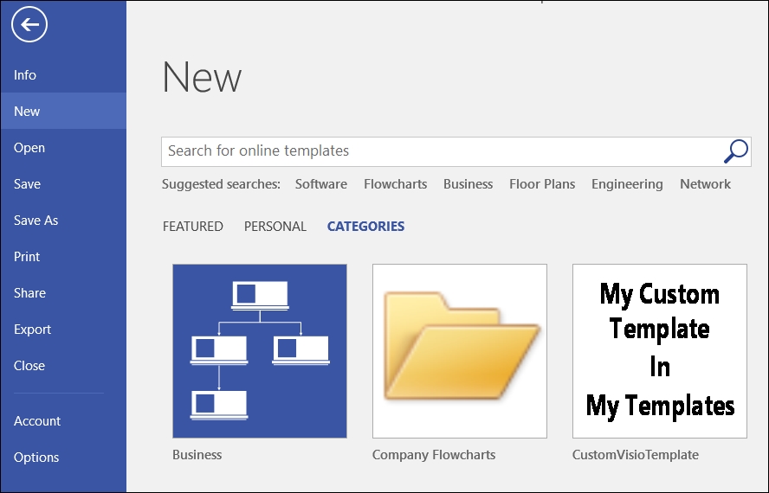Click the Flowcharts suggested search link

pos(395,184)
